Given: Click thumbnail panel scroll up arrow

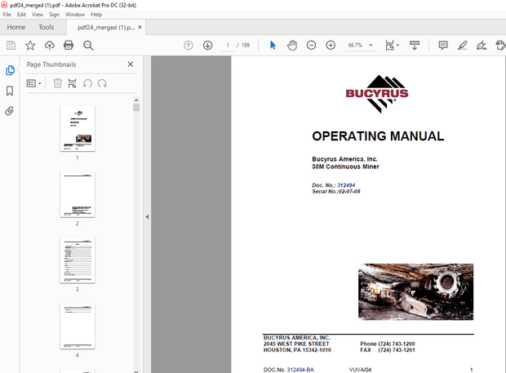Looking at the screenshot, I should click(136, 100).
